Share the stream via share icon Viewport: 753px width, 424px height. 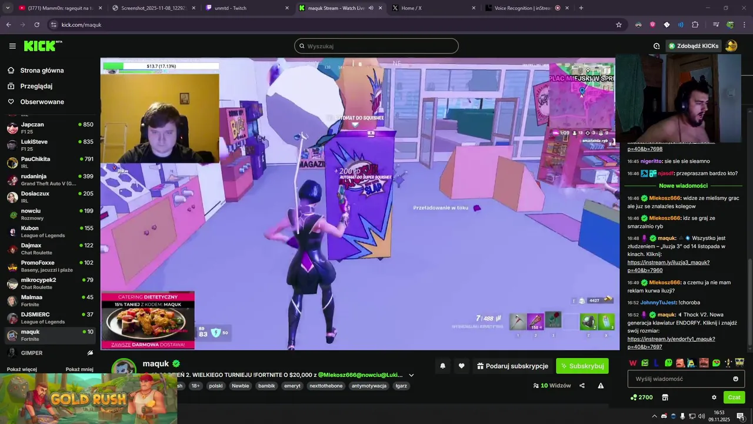pyautogui.click(x=582, y=386)
